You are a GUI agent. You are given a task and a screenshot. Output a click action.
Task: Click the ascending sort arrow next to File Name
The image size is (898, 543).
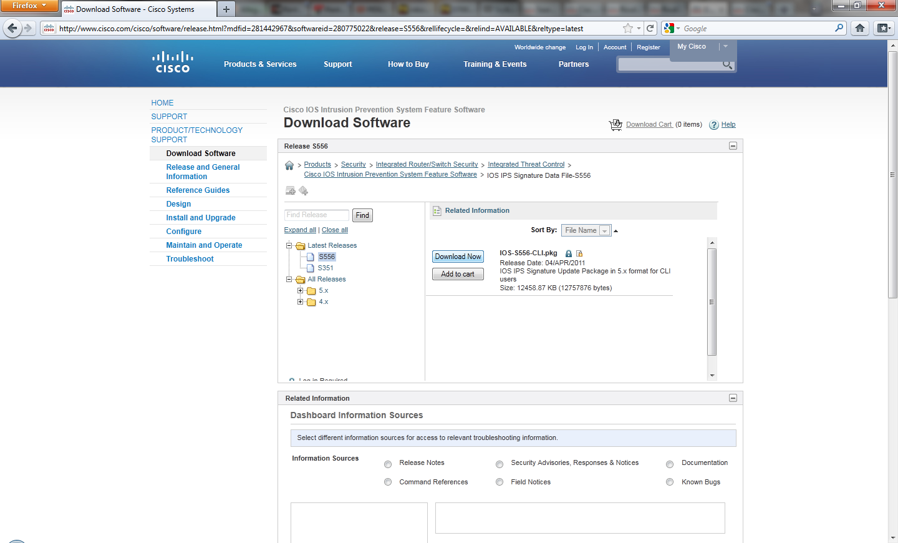point(616,231)
